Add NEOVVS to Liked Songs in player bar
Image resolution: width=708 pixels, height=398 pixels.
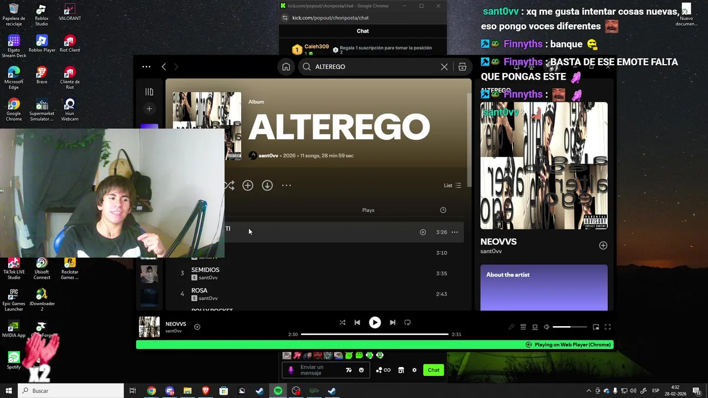pyautogui.click(x=197, y=327)
